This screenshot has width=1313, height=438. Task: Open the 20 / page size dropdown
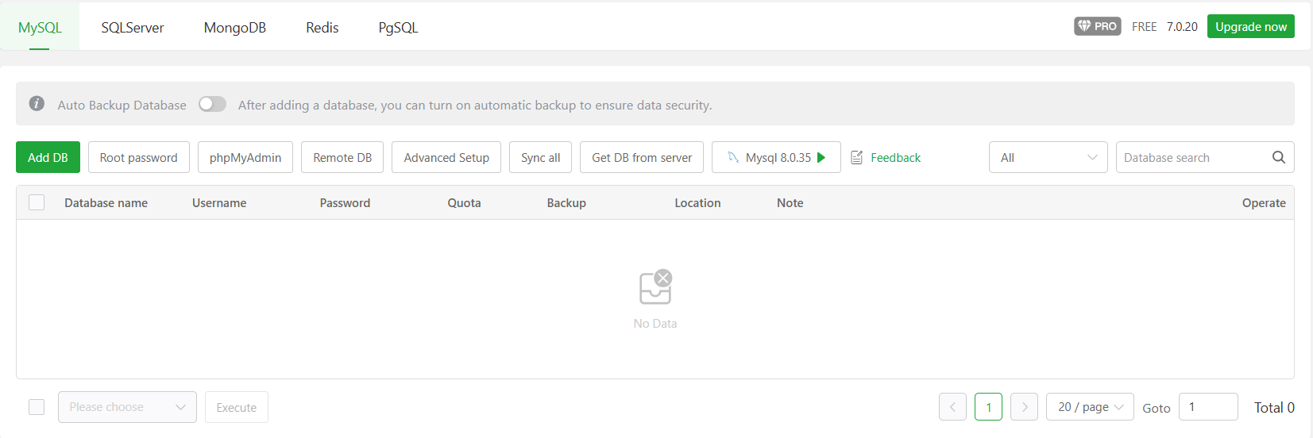pyautogui.click(x=1089, y=407)
